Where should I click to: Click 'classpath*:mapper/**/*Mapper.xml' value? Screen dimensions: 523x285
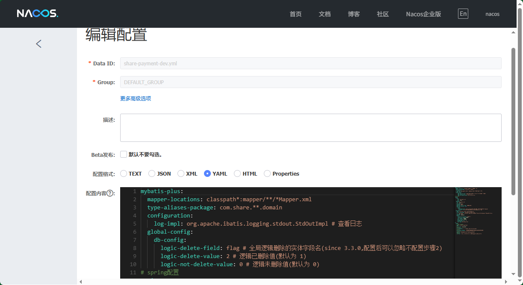click(259, 200)
